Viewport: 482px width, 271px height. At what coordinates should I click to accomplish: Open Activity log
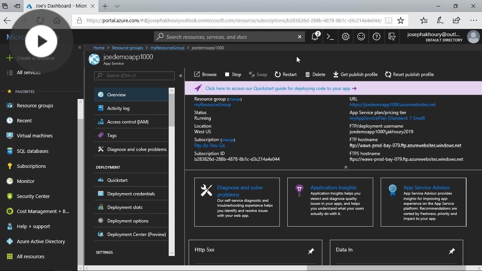[131, 108]
